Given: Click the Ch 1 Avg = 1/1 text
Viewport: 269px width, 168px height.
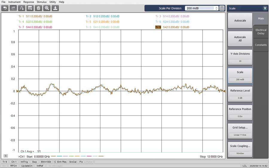Looking at the screenshot, I should point(31,151).
